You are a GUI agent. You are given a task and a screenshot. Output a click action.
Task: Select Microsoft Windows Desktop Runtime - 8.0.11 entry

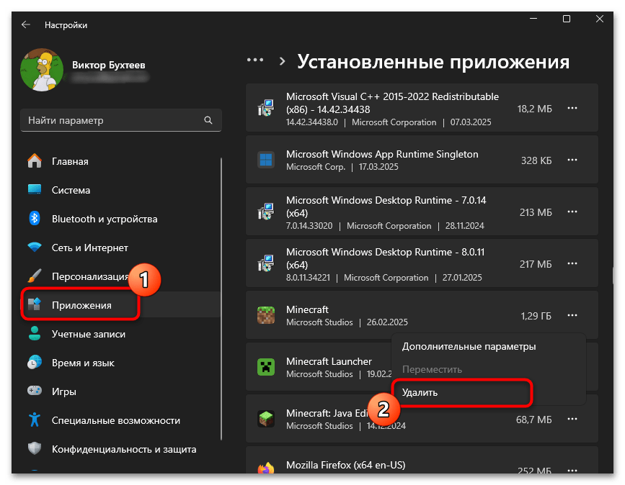click(422, 263)
